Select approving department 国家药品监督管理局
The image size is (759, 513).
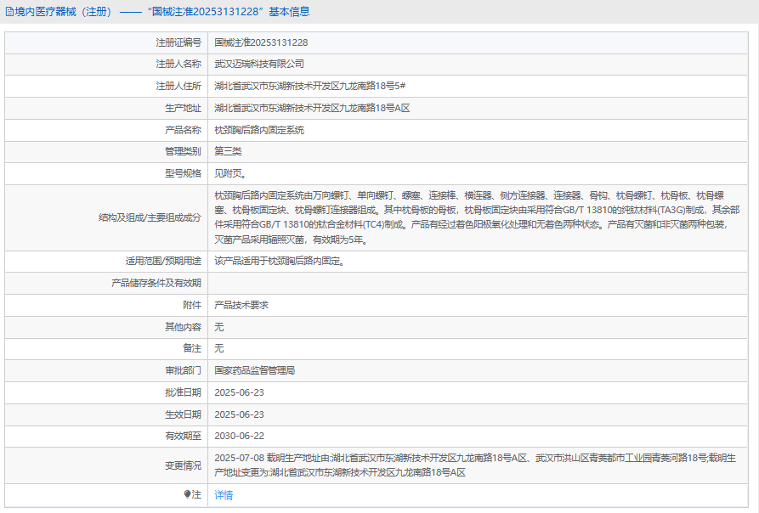(x=255, y=371)
